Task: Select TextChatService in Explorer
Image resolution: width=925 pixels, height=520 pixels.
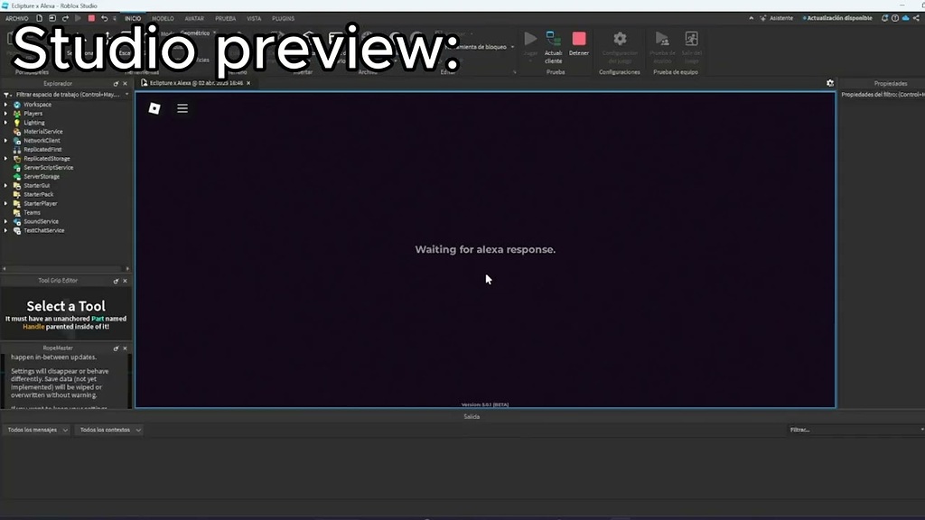Action: point(43,230)
